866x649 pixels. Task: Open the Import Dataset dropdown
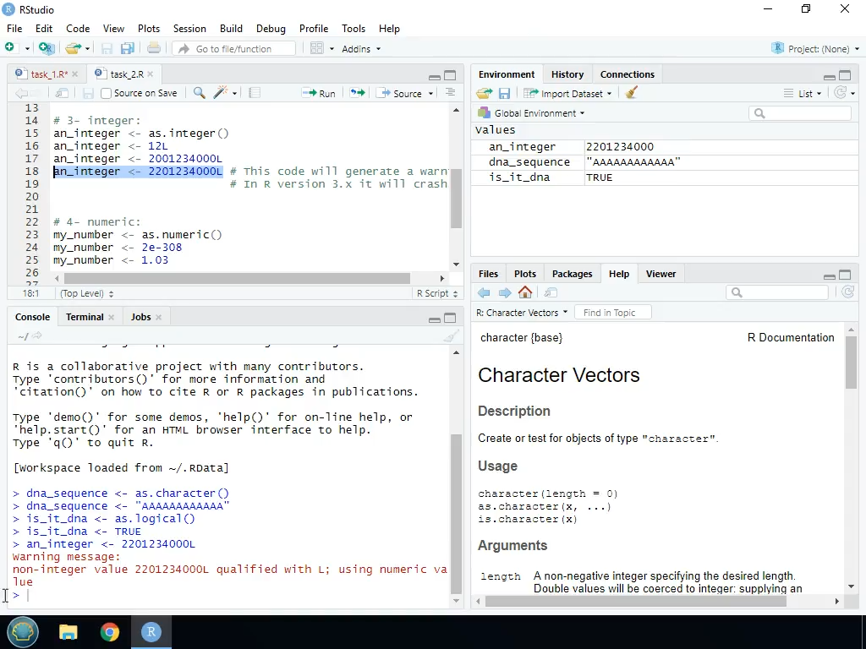click(x=567, y=93)
